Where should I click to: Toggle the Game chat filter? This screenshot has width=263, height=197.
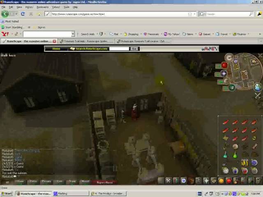tap(21, 182)
